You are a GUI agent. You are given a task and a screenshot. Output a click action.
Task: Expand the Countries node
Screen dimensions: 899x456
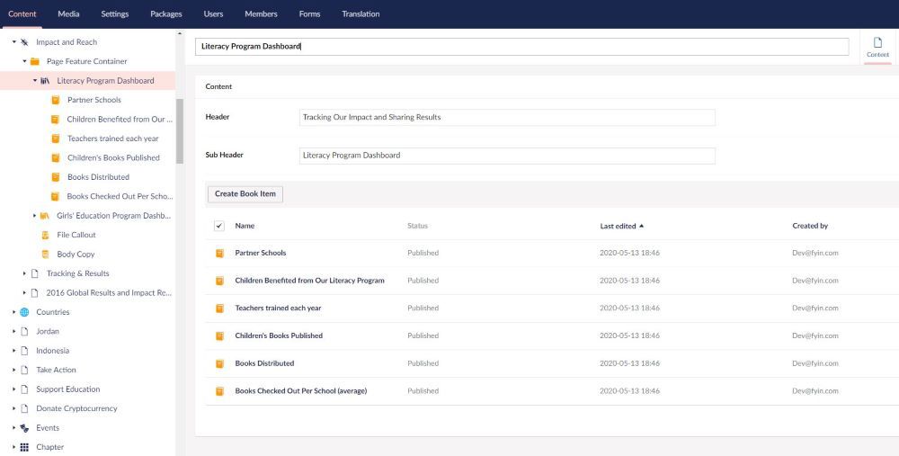coord(13,312)
